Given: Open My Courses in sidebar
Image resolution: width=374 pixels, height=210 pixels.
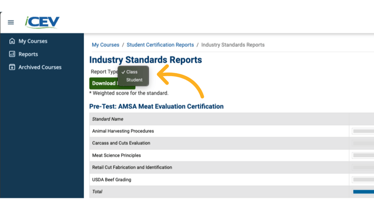Looking at the screenshot, I should coord(33,41).
